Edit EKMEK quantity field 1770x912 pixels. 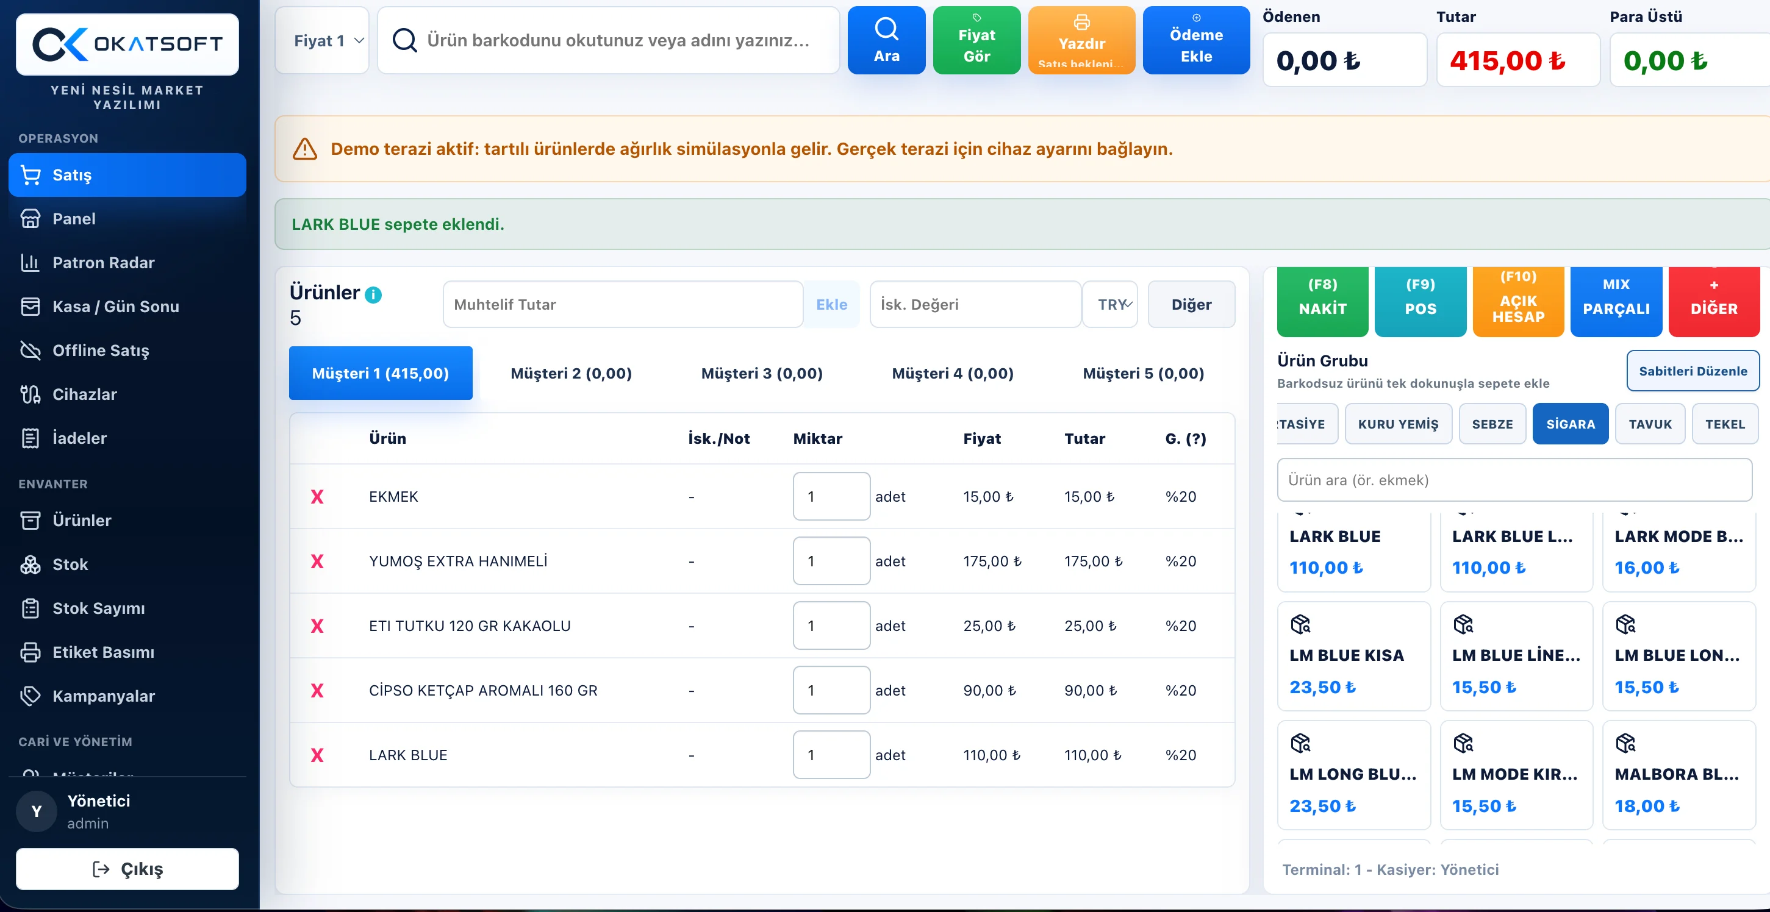click(831, 496)
